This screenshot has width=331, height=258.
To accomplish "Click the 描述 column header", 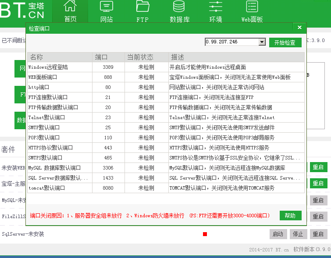I will click(236, 57).
